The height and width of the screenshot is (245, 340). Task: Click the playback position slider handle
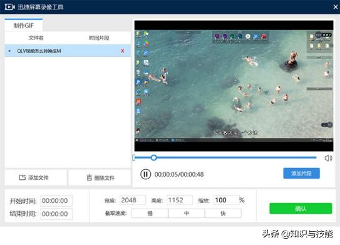(x=154, y=157)
